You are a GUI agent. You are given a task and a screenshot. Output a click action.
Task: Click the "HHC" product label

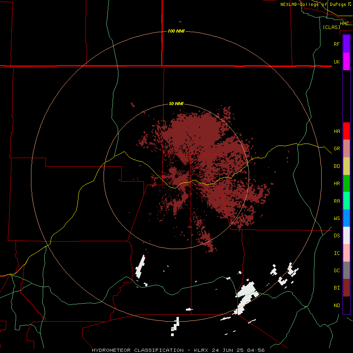[344, 24]
